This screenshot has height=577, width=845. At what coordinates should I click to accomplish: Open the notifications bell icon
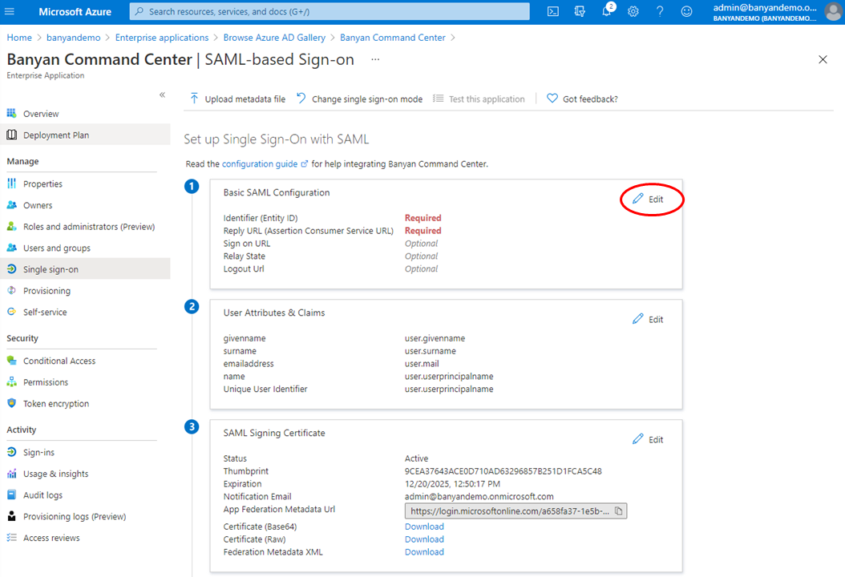[607, 11]
